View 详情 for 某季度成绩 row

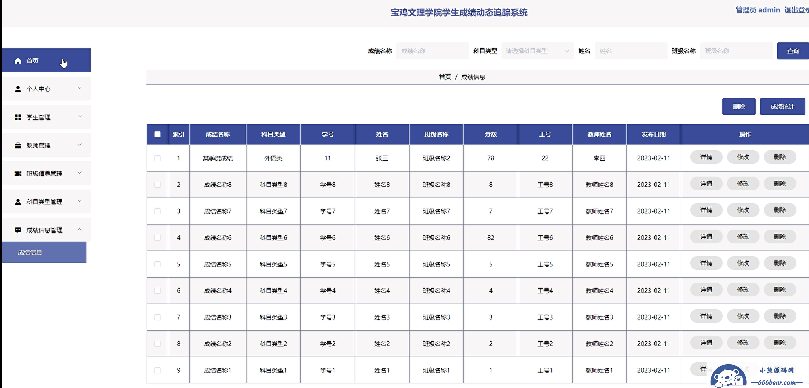pos(706,157)
